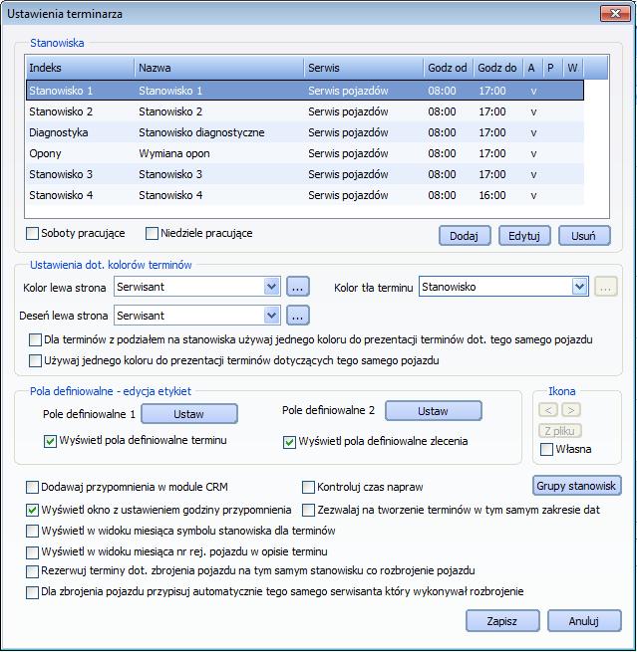
Task: Click the active v mark in Stanowisko 2 row
Action: click(x=533, y=111)
